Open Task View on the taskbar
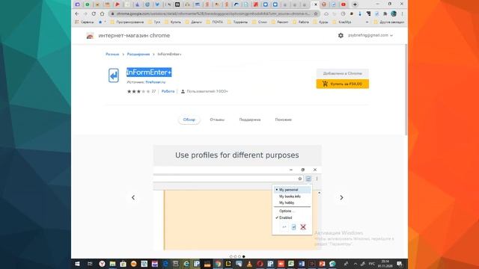 coord(90,264)
